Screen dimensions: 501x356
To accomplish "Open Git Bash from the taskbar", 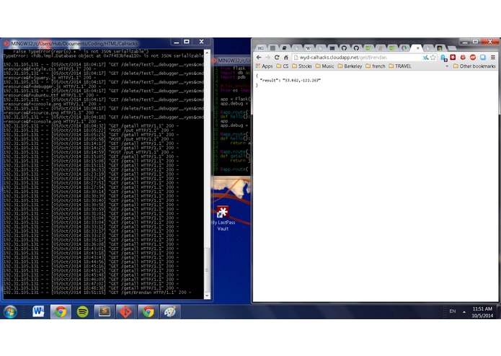I will (126, 311).
